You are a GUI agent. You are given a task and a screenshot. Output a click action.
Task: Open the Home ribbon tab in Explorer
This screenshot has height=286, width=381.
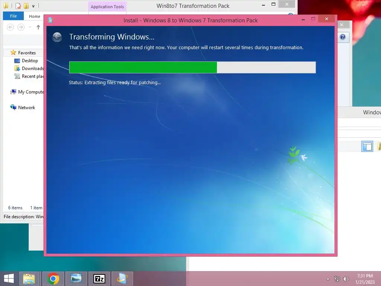35,16
